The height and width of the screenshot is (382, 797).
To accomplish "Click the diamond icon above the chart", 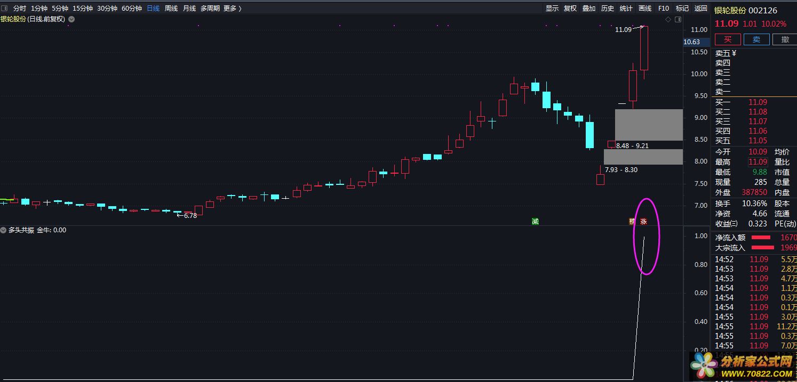I will [x=668, y=19].
